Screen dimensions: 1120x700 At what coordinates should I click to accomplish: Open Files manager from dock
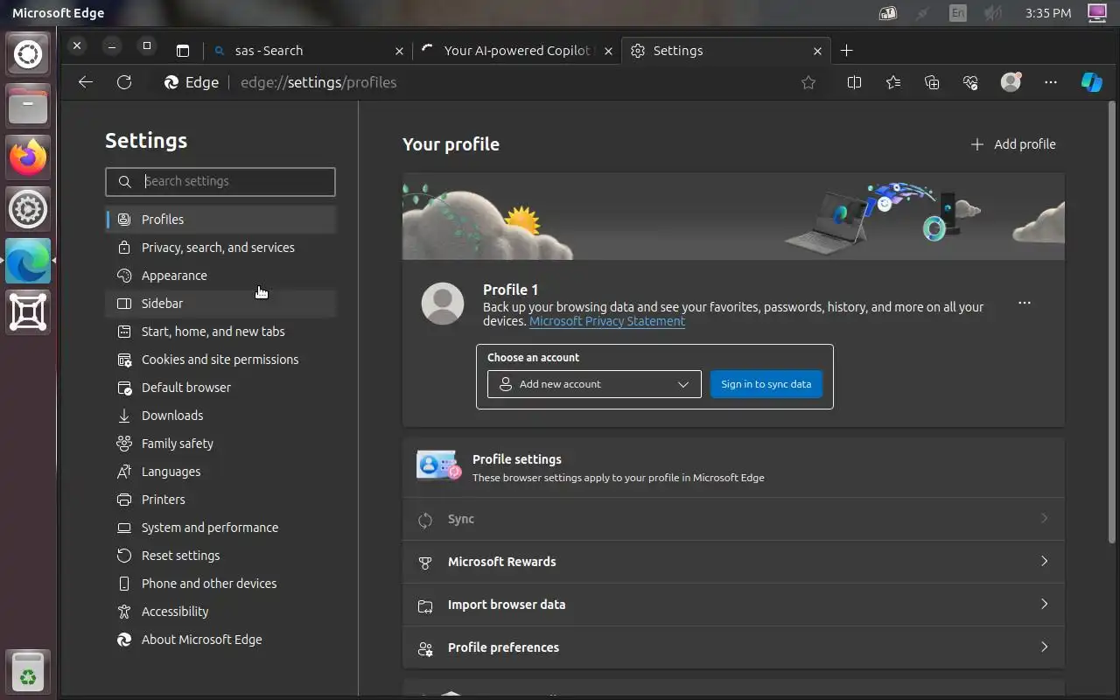(28, 106)
